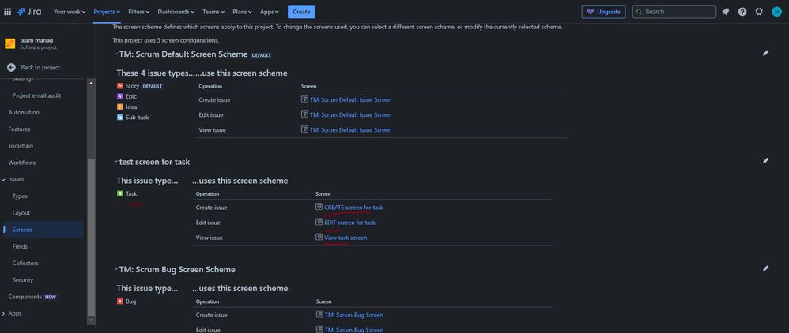
Task: Open the Dashboards dropdown menu
Action: (176, 12)
